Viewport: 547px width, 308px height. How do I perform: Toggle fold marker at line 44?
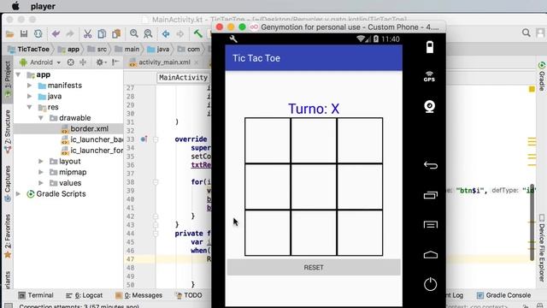(156, 234)
